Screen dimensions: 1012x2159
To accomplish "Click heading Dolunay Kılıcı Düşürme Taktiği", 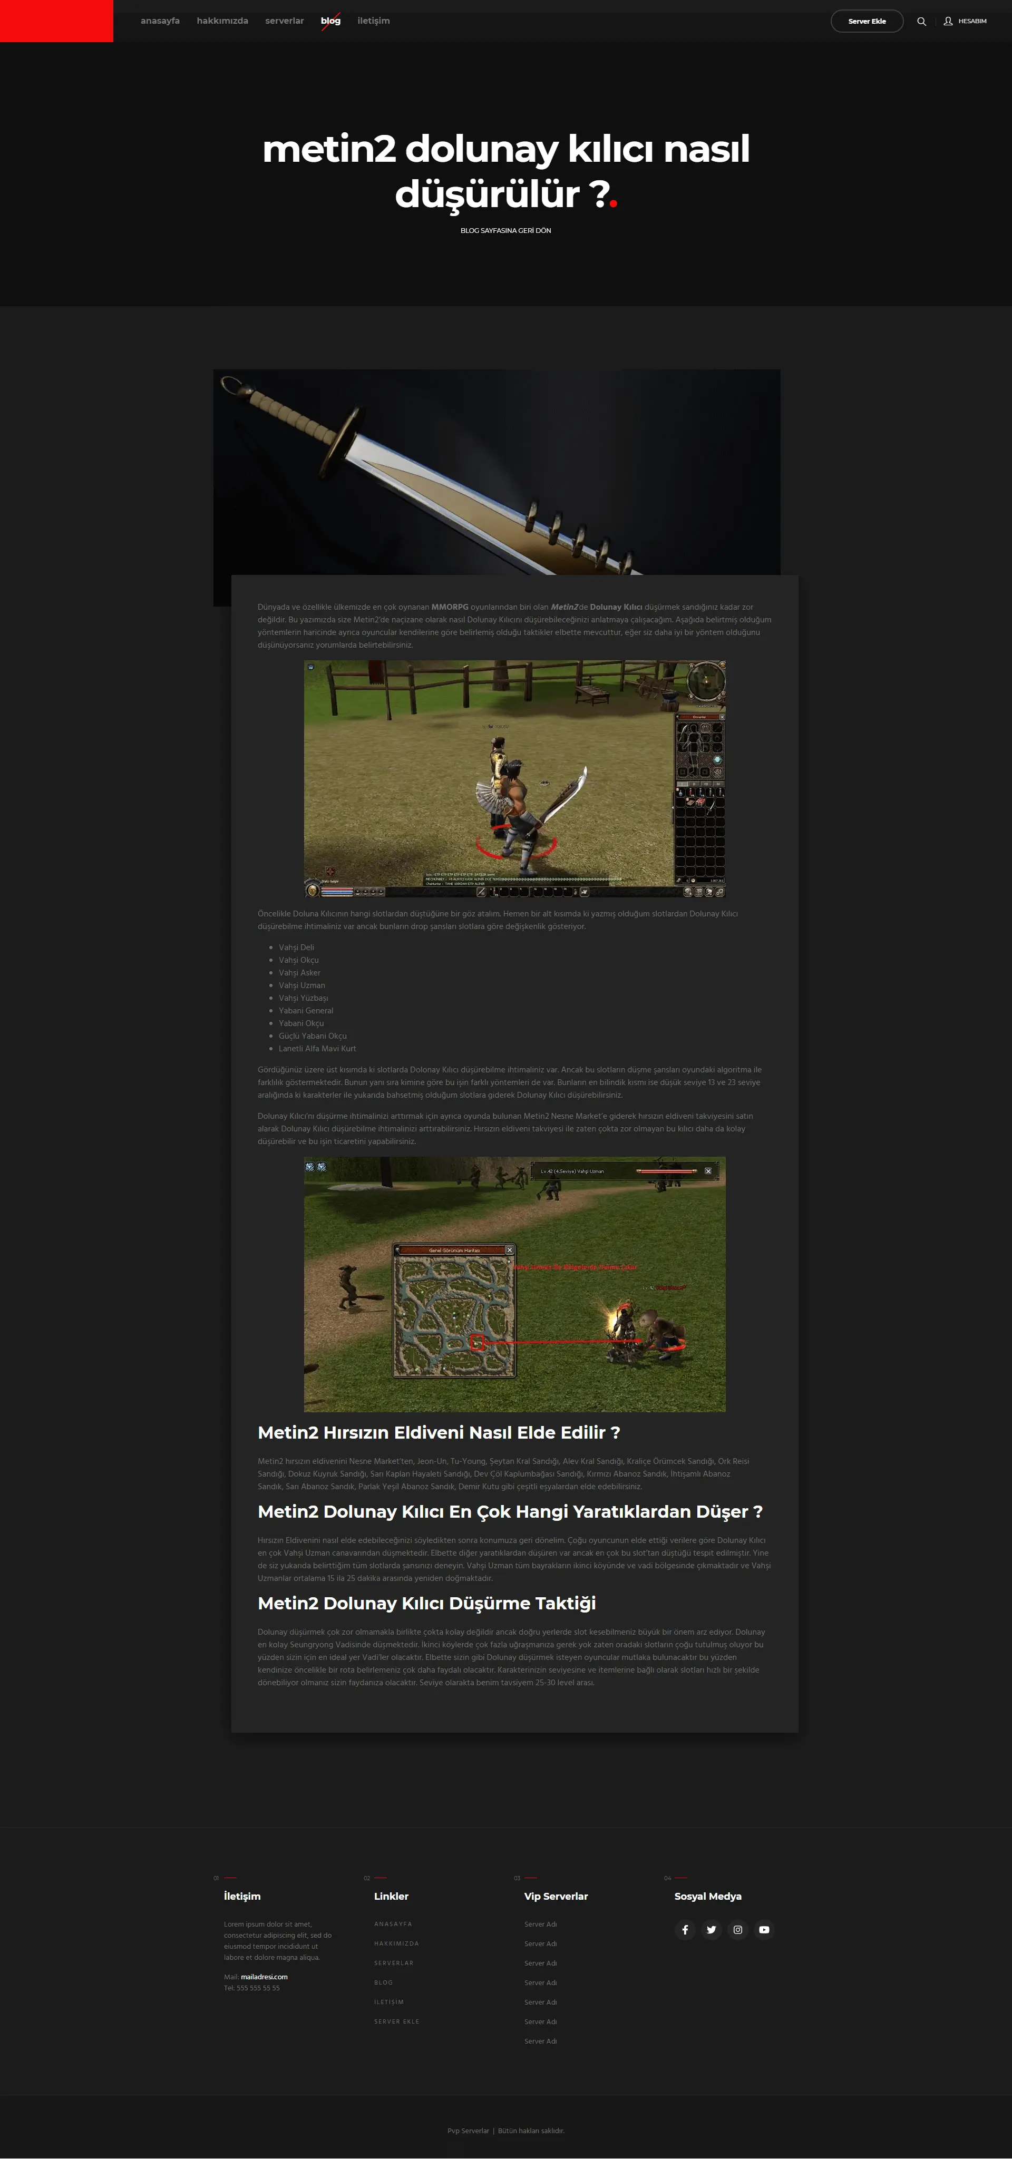I will tap(427, 1604).
